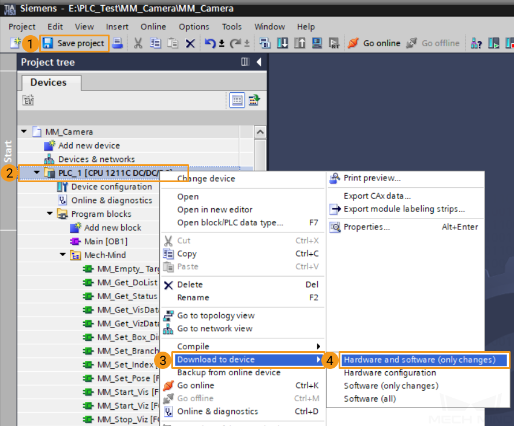Click Go offline in the toolbar
Image resolution: width=514 pixels, height=426 pixels.
[433, 43]
